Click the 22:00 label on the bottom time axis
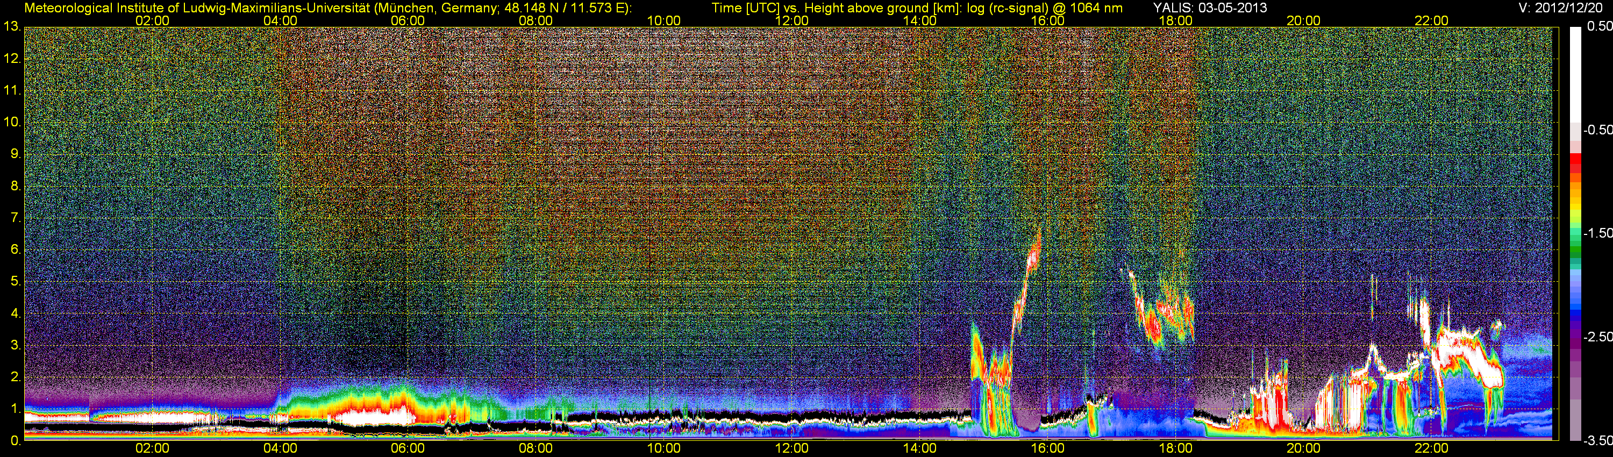 pos(1431,448)
